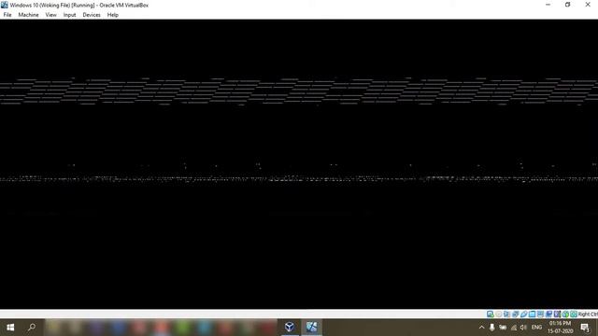Open the Devices menu
This screenshot has height=336, width=598.
(92, 15)
